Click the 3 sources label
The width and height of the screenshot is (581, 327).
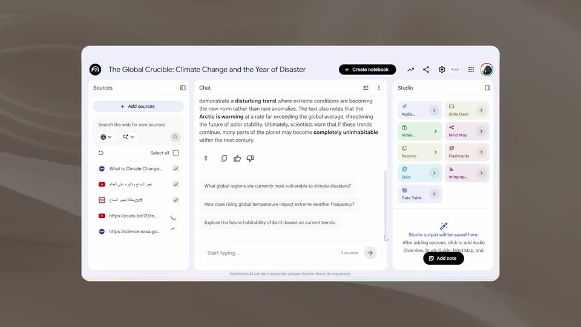point(349,253)
